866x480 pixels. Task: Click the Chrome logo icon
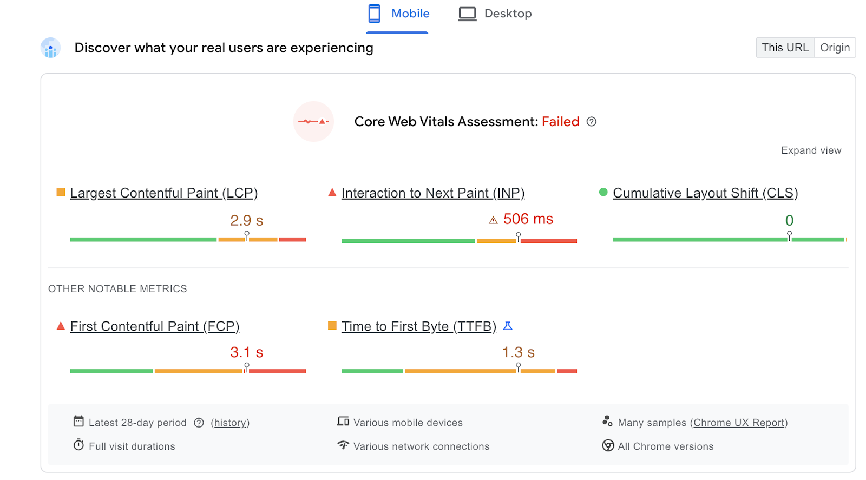tap(608, 446)
